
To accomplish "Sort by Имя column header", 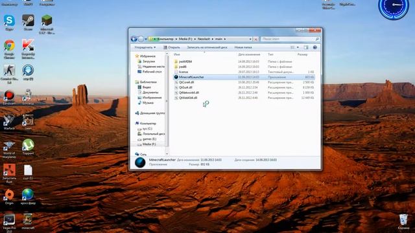I will (x=177, y=54).
